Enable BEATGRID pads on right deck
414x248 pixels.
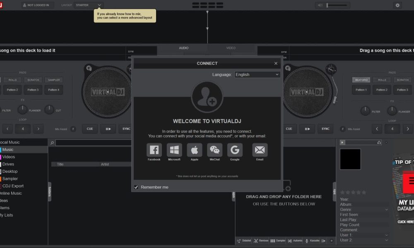coord(361,80)
